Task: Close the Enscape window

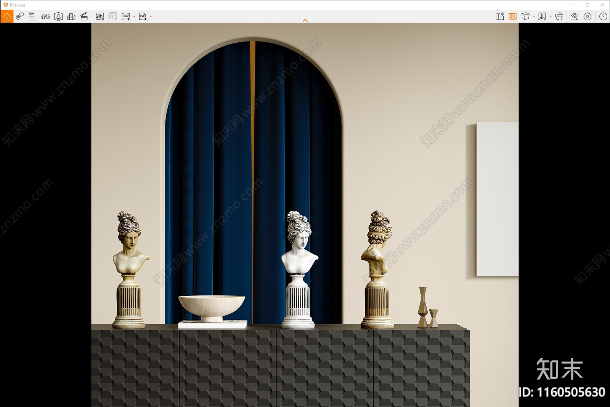Action: [x=602, y=5]
